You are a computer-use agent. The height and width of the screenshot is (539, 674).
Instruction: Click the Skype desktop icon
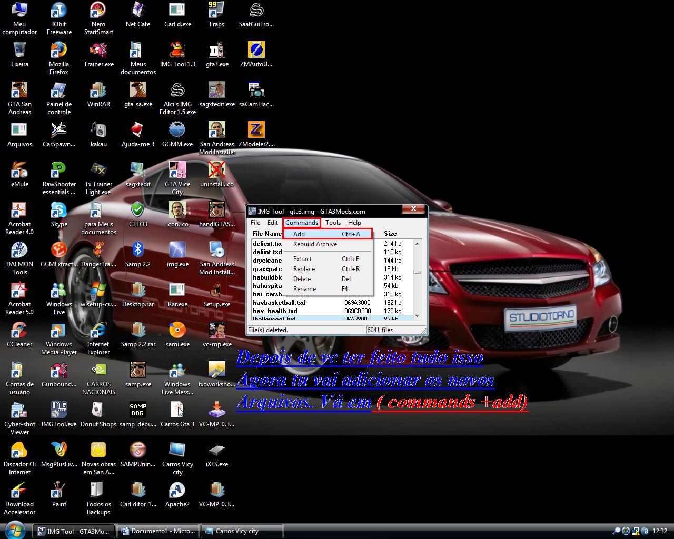(59, 215)
